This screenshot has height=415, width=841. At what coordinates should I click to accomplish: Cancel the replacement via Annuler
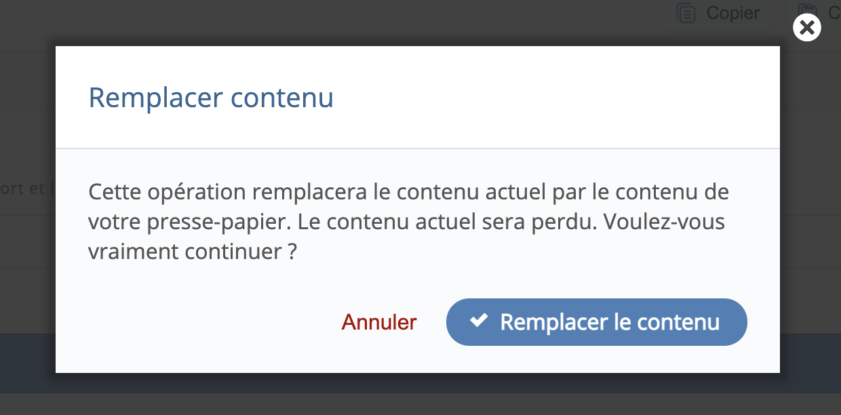(379, 322)
